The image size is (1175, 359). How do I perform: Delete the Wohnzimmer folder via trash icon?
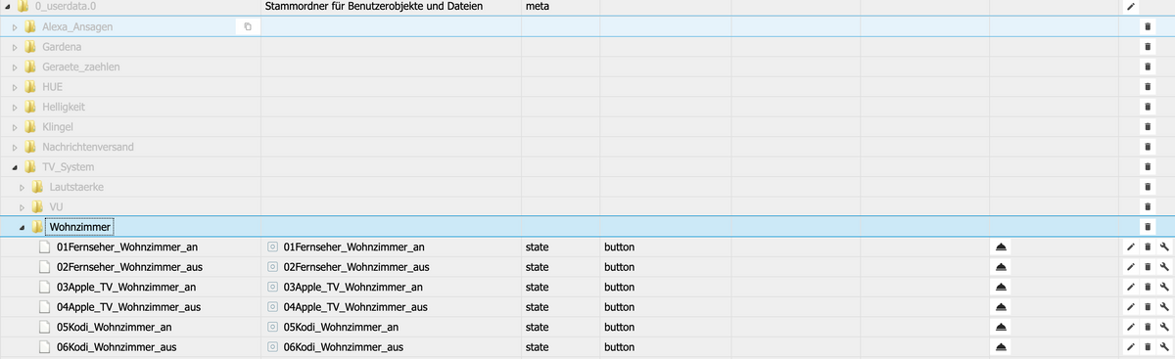pyautogui.click(x=1148, y=227)
